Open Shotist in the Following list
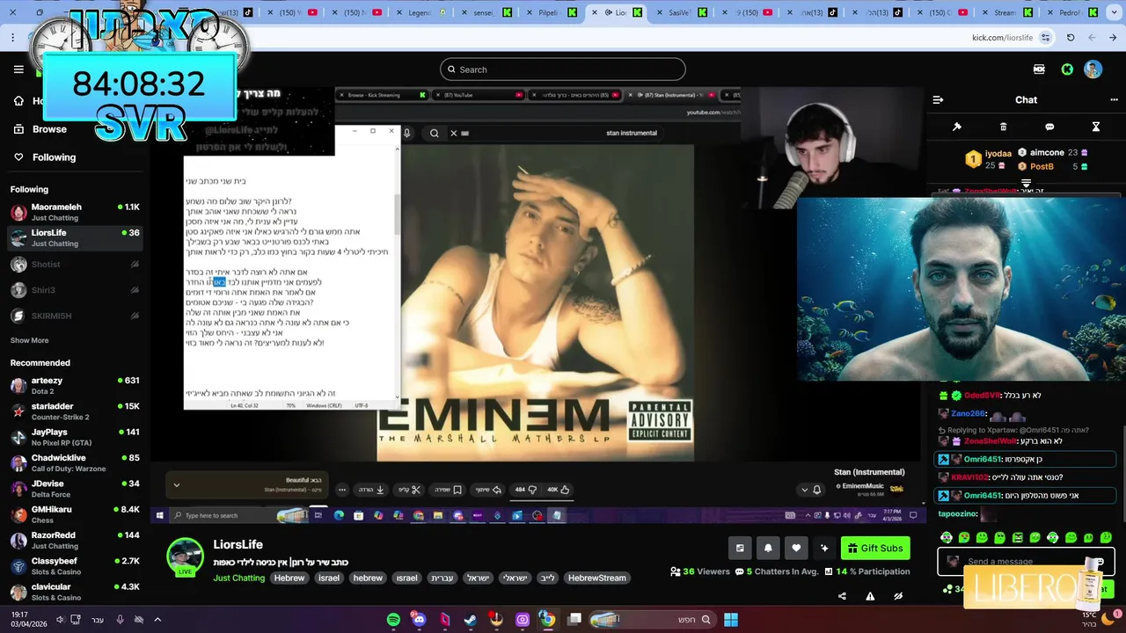This screenshot has width=1126, height=633. (75, 264)
